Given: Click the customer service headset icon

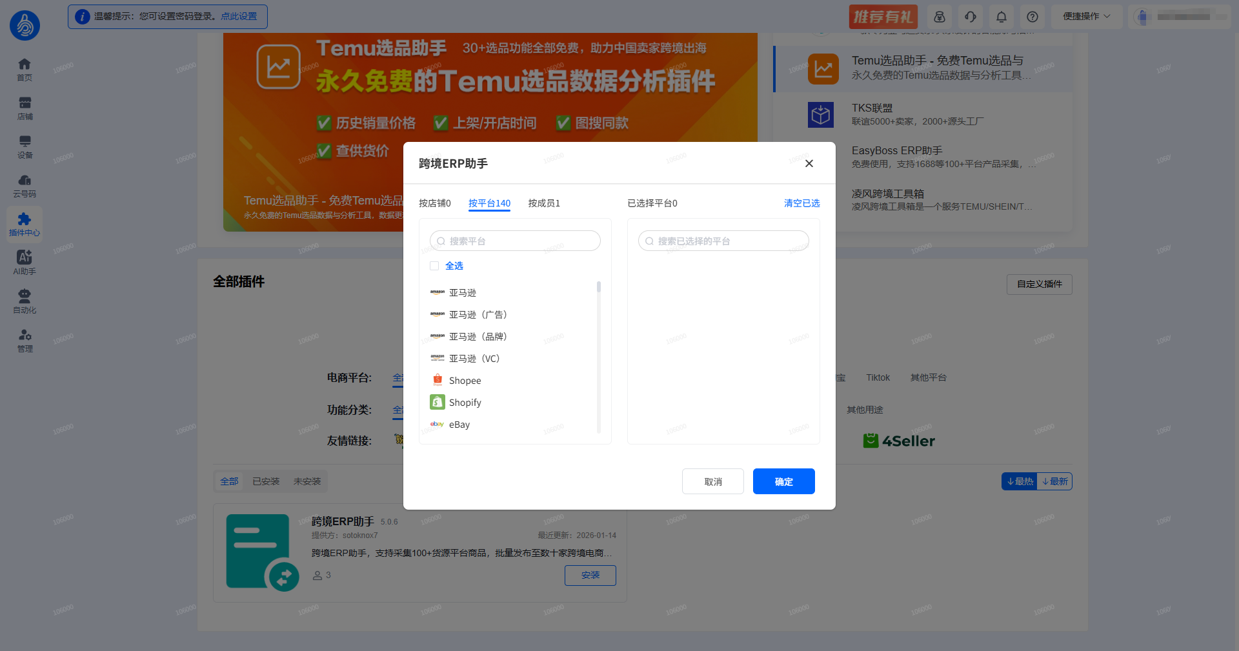Looking at the screenshot, I should tap(971, 17).
